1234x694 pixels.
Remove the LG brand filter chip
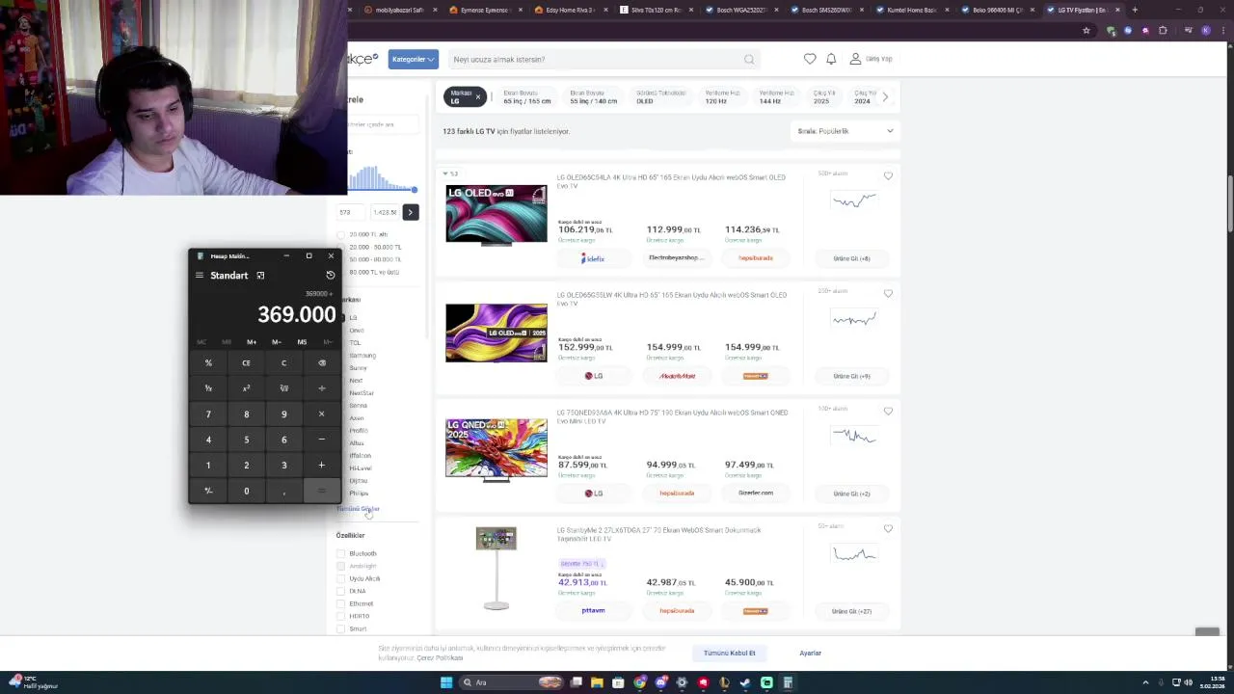[x=477, y=97]
